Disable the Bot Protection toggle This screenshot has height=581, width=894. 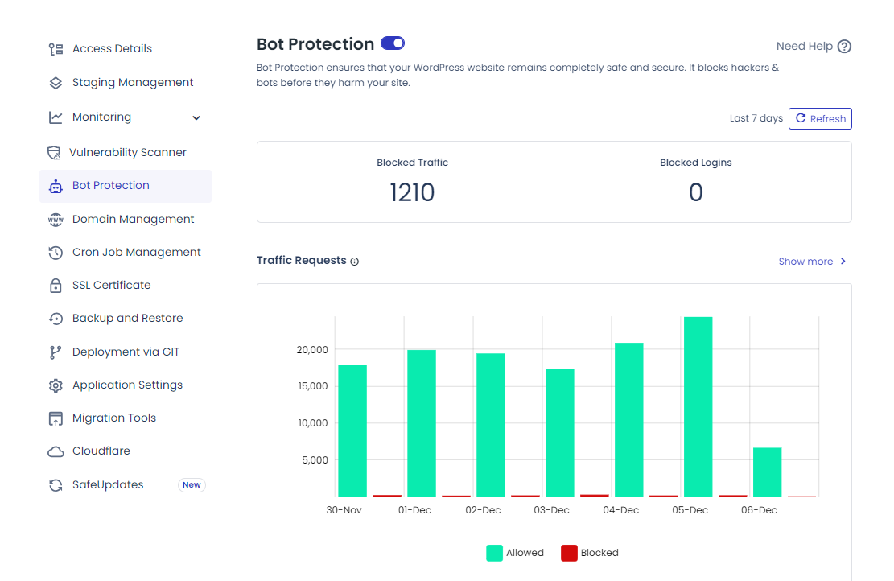pyautogui.click(x=393, y=43)
